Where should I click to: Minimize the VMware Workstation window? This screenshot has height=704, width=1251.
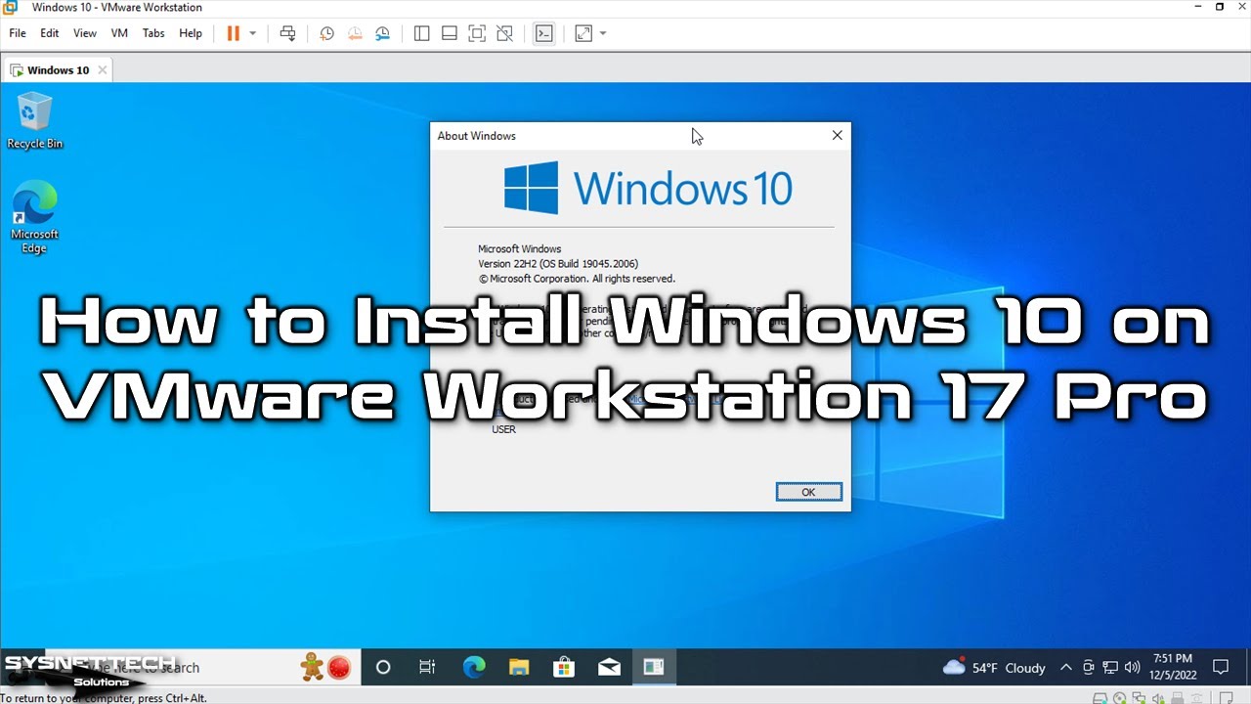coord(1199,8)
